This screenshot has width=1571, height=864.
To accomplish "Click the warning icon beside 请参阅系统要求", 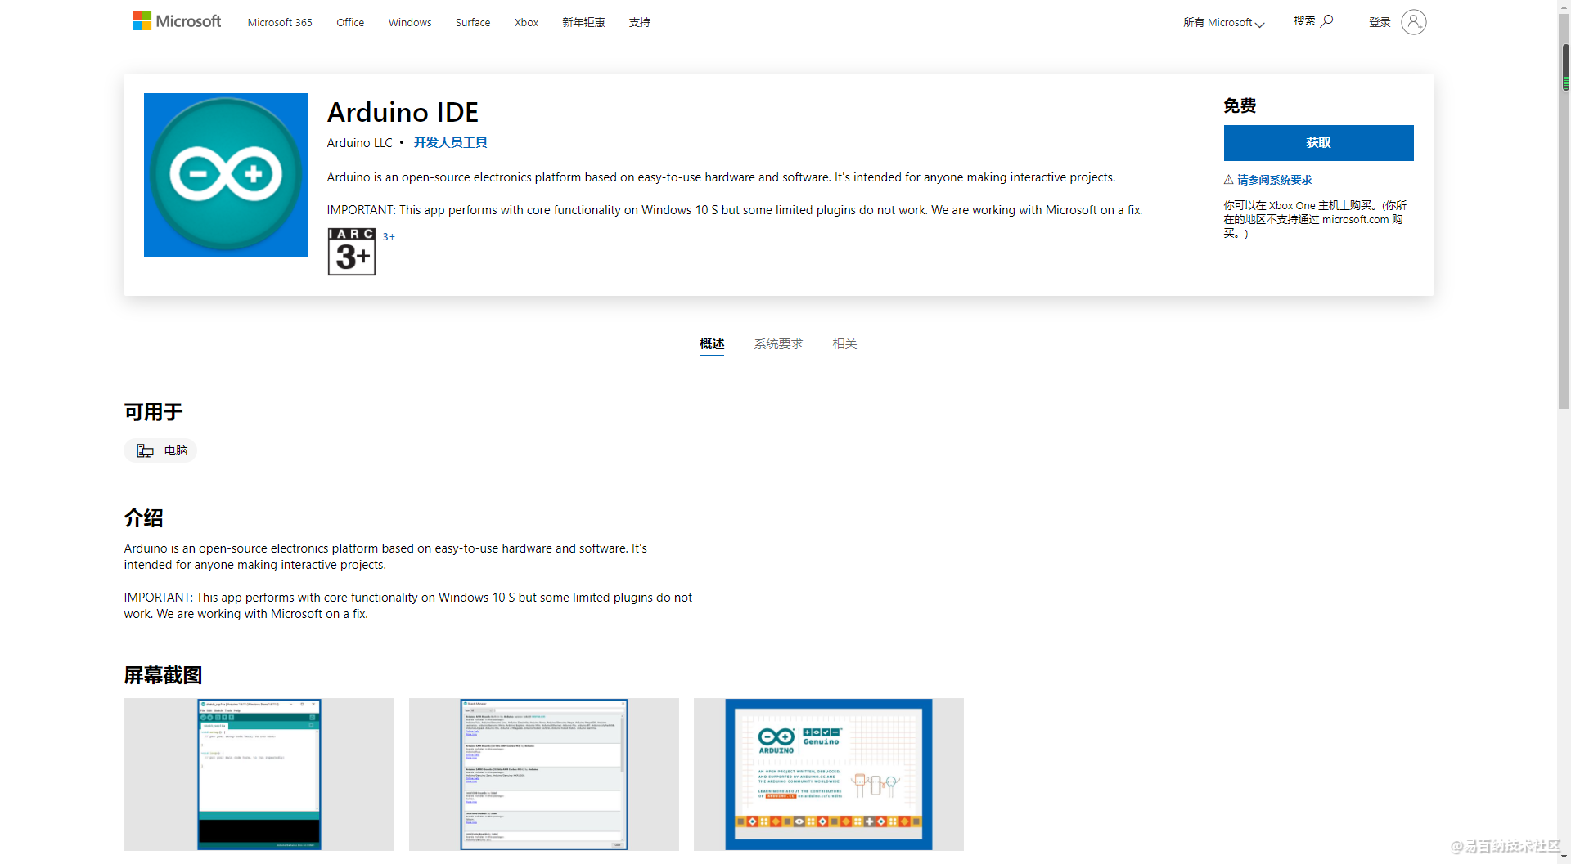I will point(1228,180).
